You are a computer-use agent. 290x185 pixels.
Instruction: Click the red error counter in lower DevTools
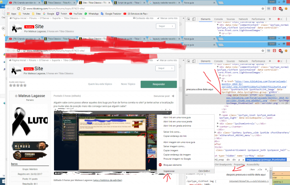coord(280,61)
